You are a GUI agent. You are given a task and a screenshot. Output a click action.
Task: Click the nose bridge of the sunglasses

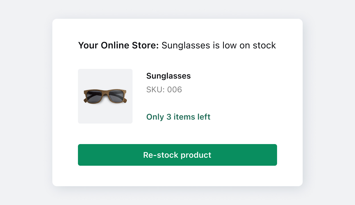pyautogui.click(x=105, y=92)
